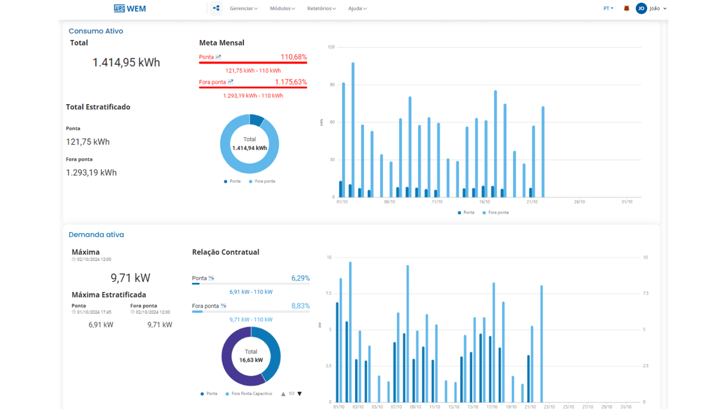This screenshot has height=409, width=727.
Task: Click the 1.293,19 kWh - 110 kWh text
Action: pyautogui.click(x=253, y=96)
